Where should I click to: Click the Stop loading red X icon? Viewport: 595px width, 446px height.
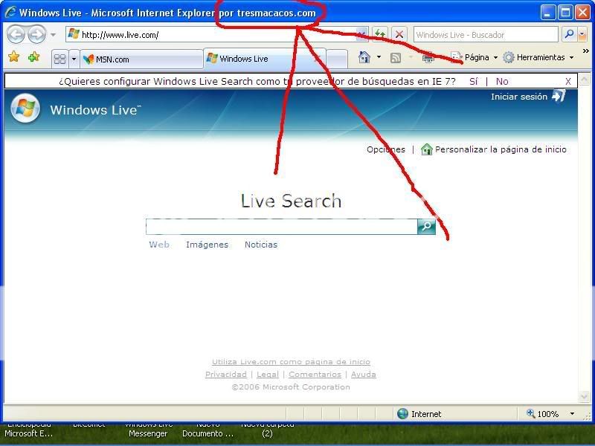tap(399, 34)
